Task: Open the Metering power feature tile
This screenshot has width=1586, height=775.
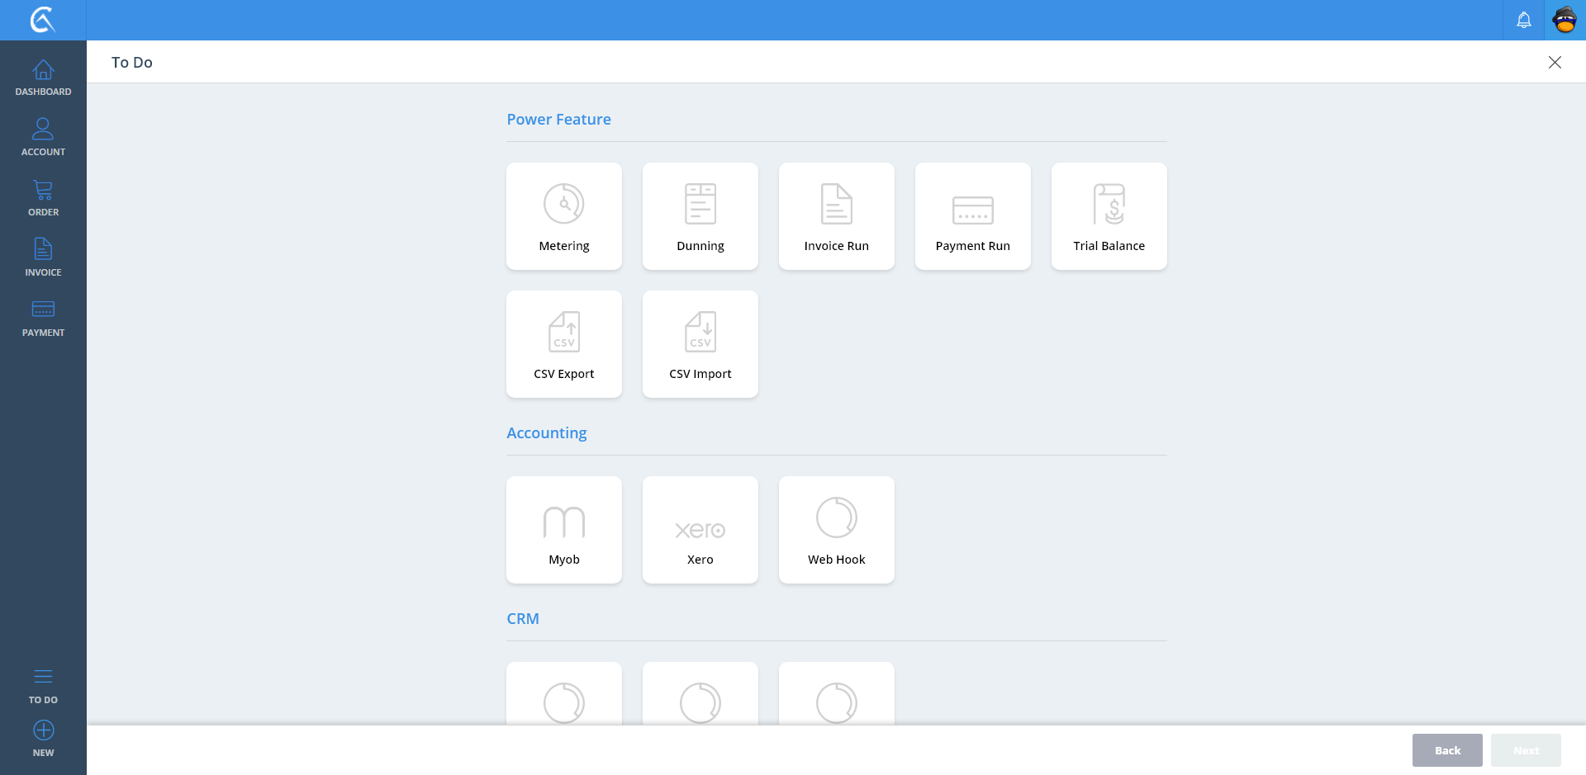Action: click(564, 216)
